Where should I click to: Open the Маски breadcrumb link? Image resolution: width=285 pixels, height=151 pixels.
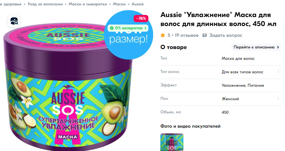click(x=119, y=4)
